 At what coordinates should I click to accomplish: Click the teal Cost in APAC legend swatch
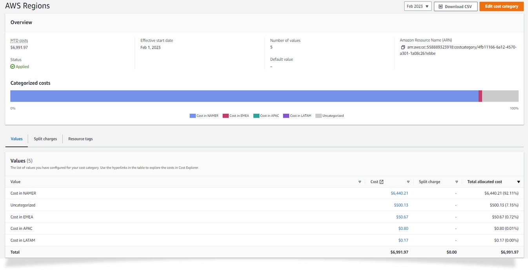tap(256, 116)
